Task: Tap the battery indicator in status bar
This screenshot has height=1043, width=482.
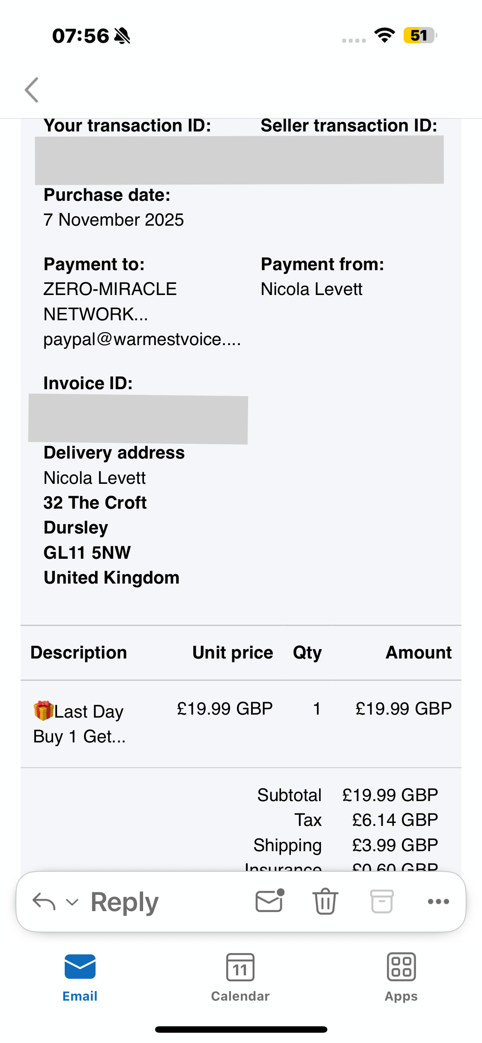Action: point(419,36)
